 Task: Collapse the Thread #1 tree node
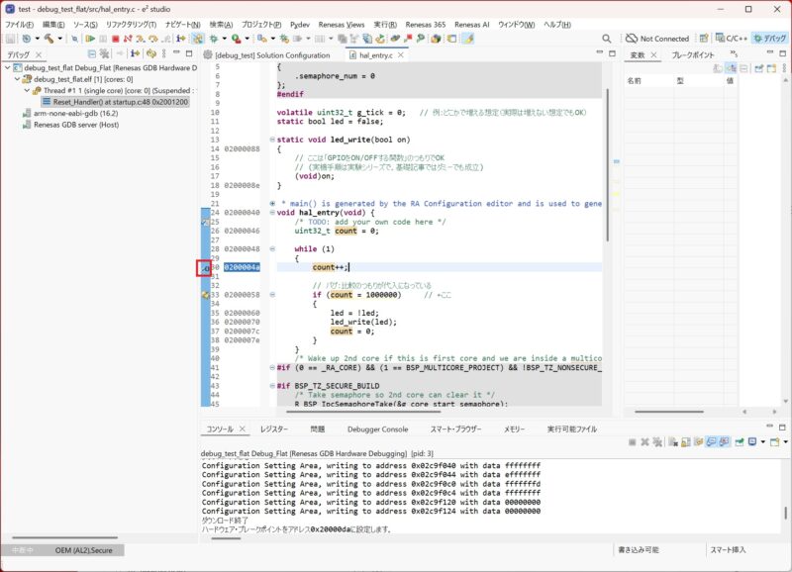(x=27, y=90)
